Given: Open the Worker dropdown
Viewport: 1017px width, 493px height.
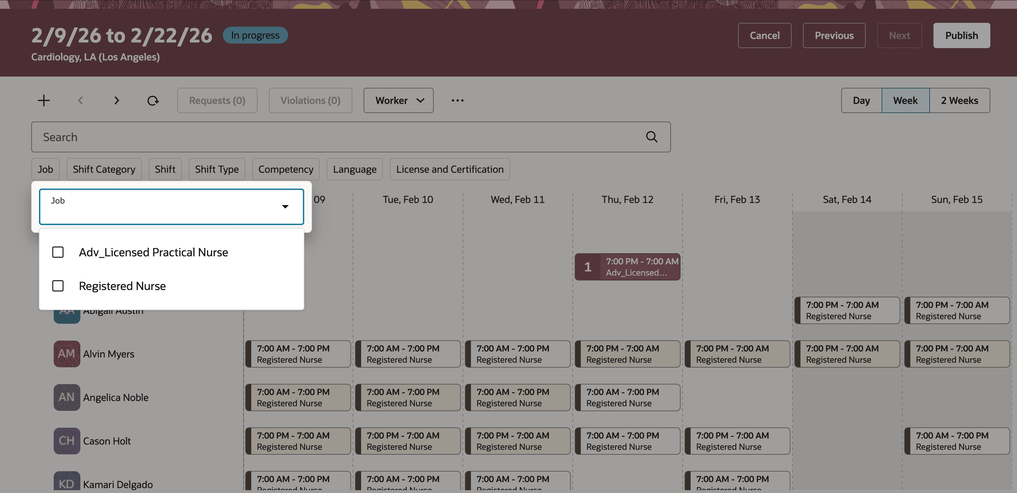Looking at the screenshot, I should [x=398, y=100].
